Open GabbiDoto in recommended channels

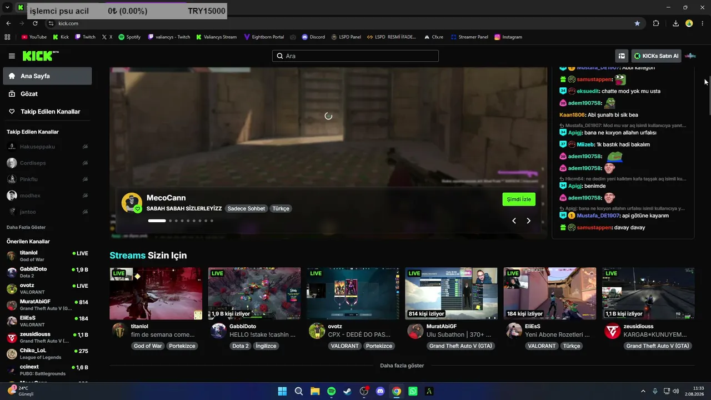[47, 272]
